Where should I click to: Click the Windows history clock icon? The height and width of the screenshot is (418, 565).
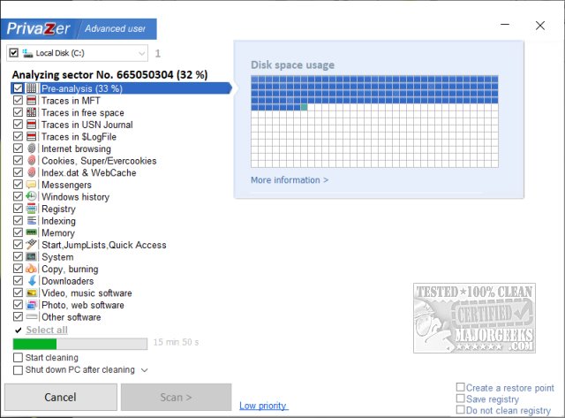coord(32,196)
